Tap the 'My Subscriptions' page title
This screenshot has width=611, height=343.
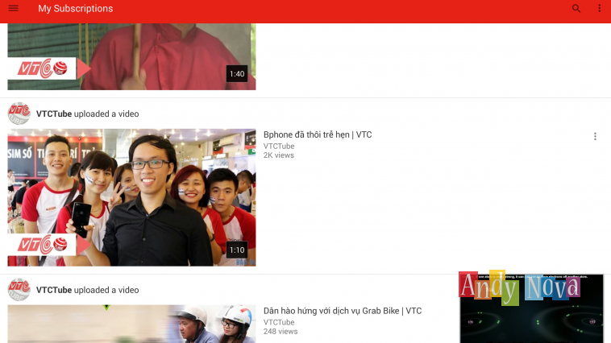[x=76, y=9]
